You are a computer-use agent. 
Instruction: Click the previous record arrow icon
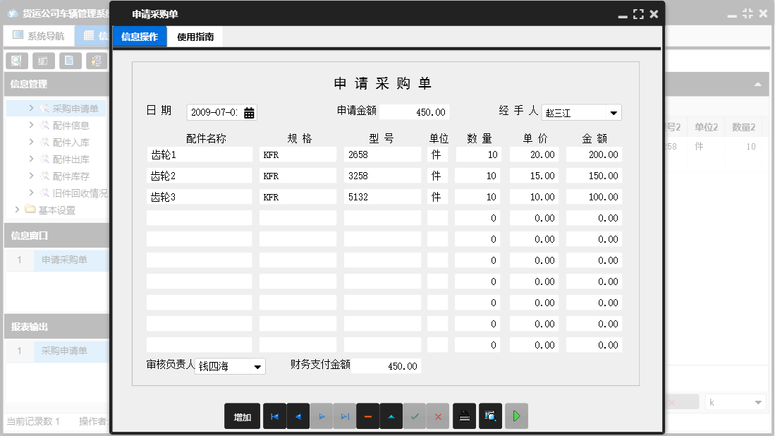[298, 416]
